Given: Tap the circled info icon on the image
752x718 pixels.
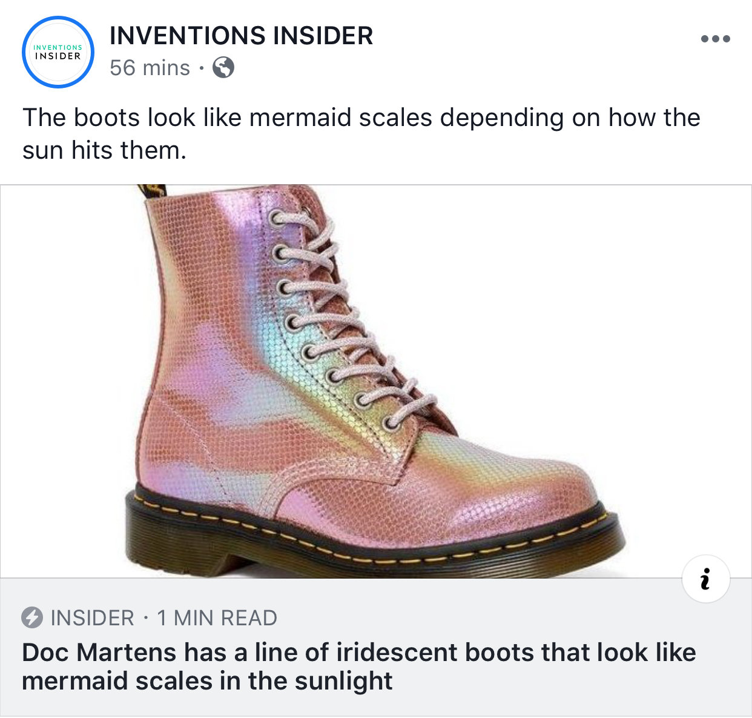Looking at the screenshot, I should [705, 579].
